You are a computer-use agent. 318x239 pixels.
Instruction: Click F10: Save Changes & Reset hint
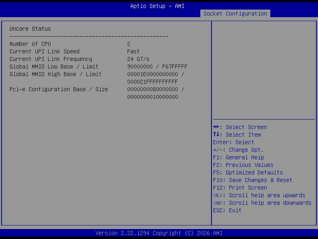point(252,180)
